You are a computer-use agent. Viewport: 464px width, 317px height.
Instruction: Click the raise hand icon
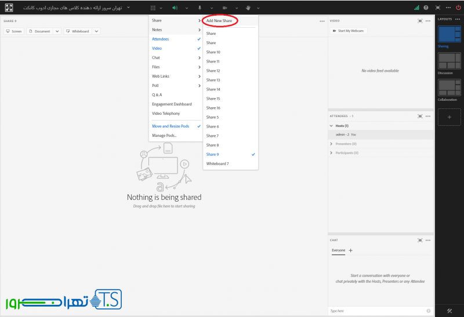click(x=248, y=8)
